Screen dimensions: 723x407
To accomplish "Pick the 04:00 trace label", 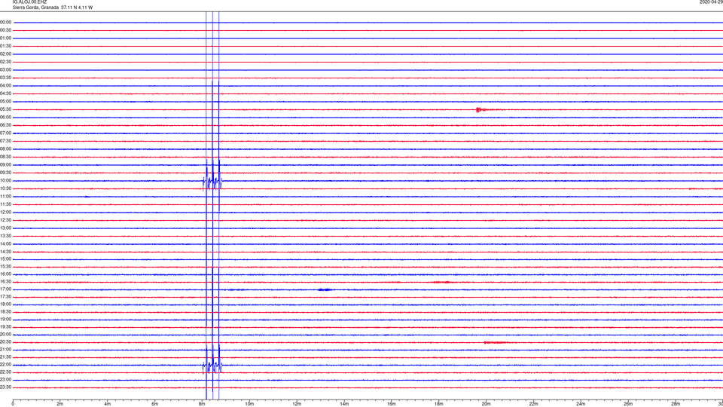I will (5, 85).
